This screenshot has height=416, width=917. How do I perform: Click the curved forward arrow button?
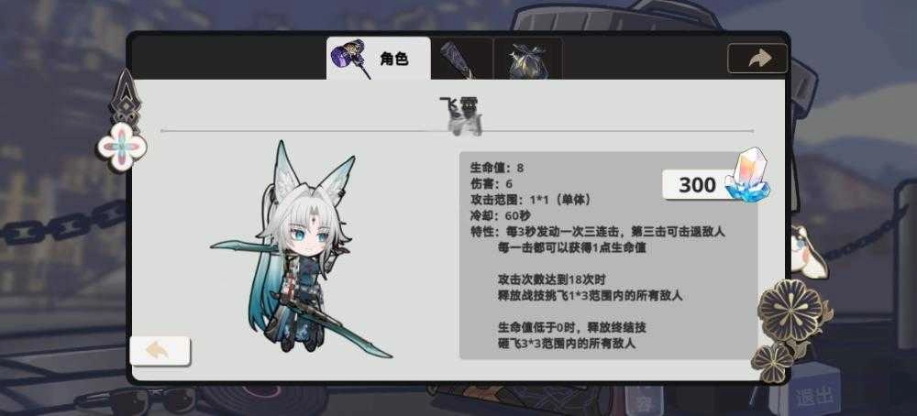(757, 59)
